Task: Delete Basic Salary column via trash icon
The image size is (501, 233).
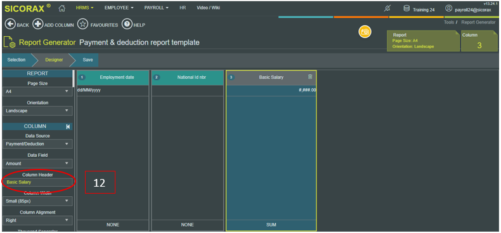Action: (310, 76)
